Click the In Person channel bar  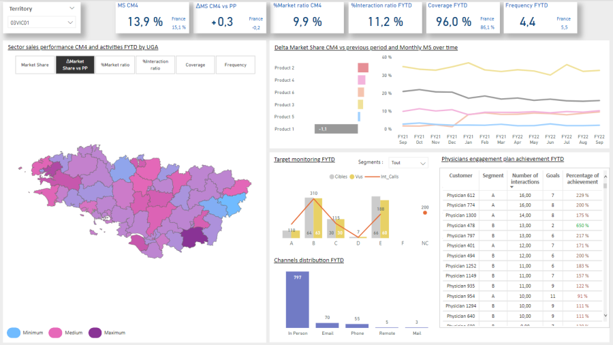(x=298, y=300)
